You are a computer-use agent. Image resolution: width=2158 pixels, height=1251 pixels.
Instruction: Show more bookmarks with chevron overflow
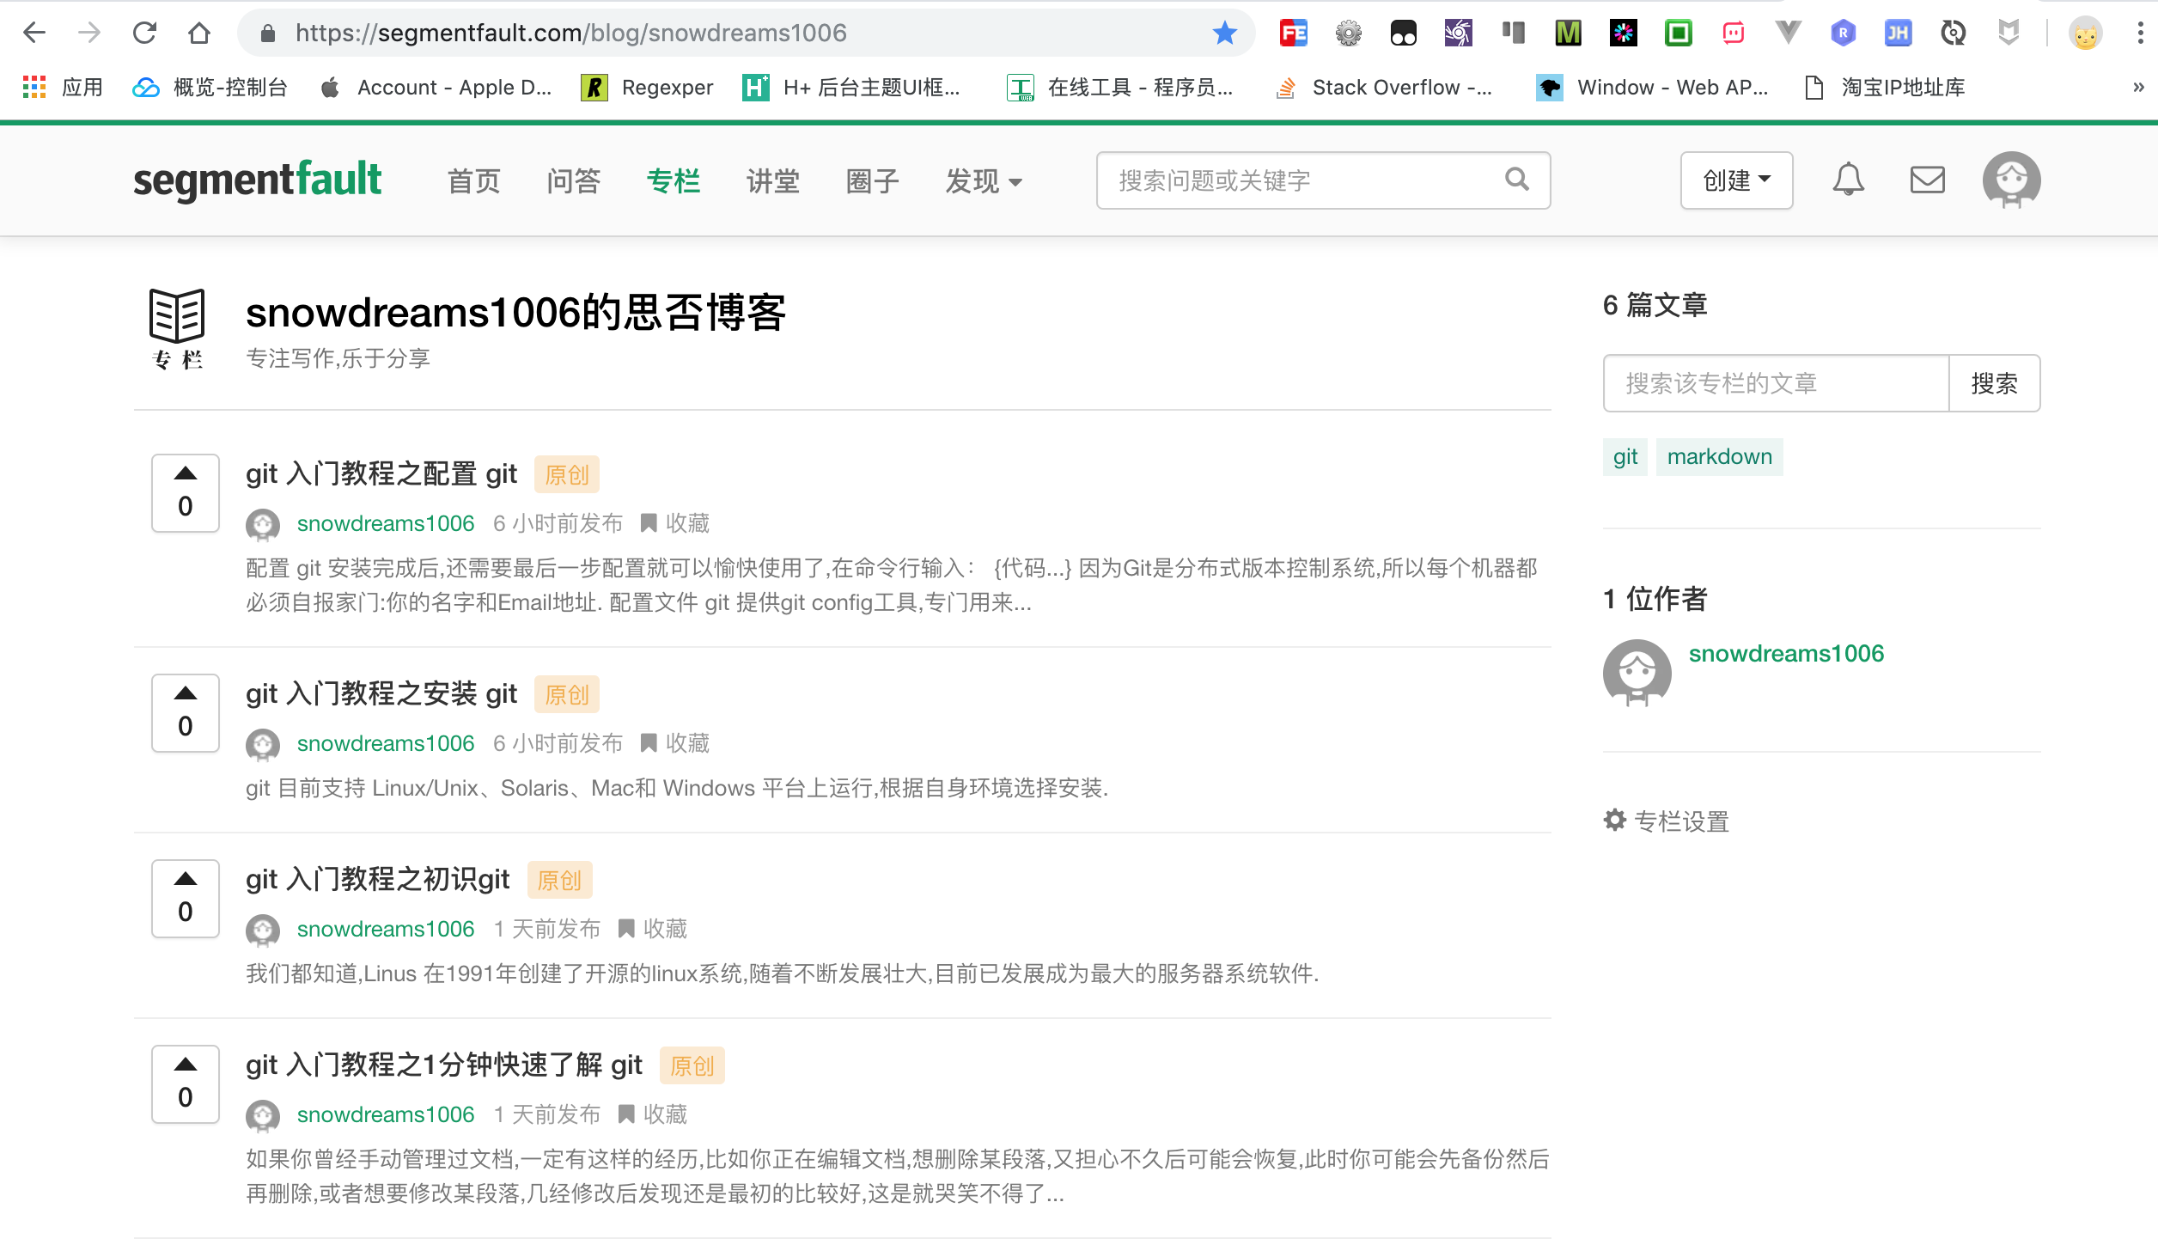coord(2137,88)
